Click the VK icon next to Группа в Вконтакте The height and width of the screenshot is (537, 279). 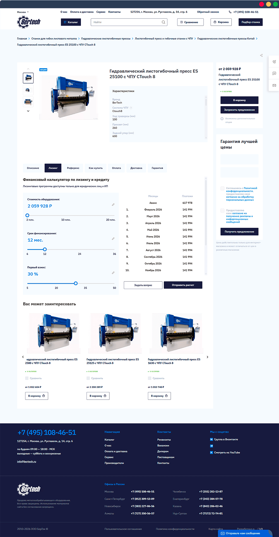tap(211, 439)
